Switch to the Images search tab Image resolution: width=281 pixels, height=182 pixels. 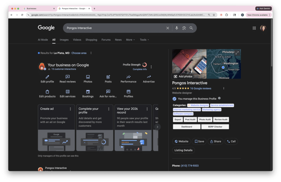64,40
